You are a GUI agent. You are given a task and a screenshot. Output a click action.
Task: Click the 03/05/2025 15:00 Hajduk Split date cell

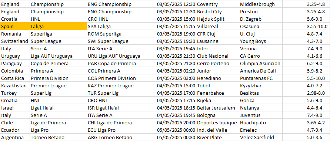(176, 19)
